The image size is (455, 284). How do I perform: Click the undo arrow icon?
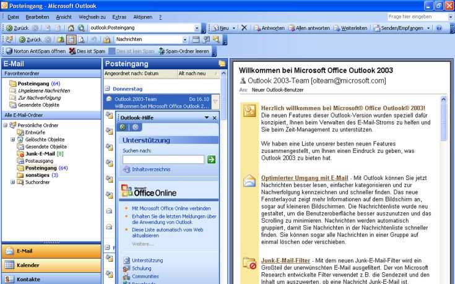(x=93, y=40)
